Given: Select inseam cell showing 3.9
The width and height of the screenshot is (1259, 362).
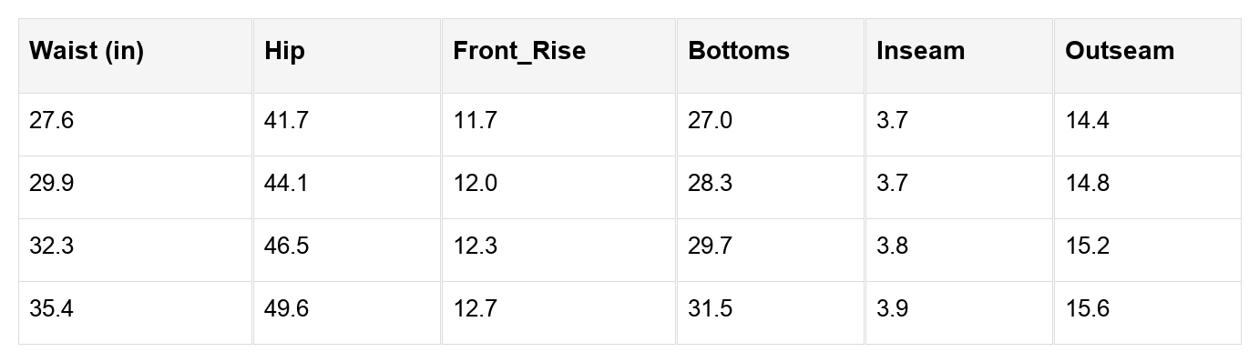Looking at the screenshot, I should point(959,313).
